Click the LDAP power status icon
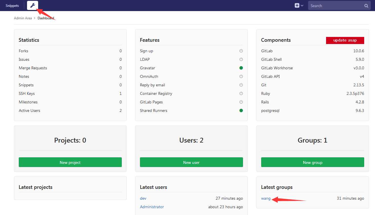Viewport: 375px width, 215px height. (241, 59)
